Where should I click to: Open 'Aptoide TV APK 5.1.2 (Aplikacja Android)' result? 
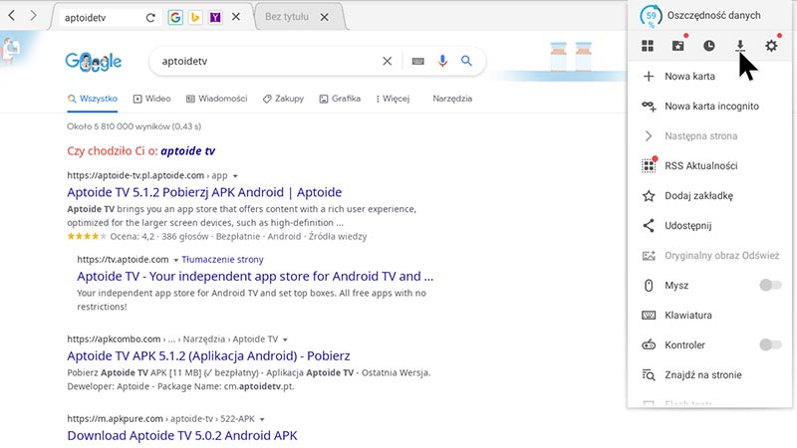coord(208,356)
